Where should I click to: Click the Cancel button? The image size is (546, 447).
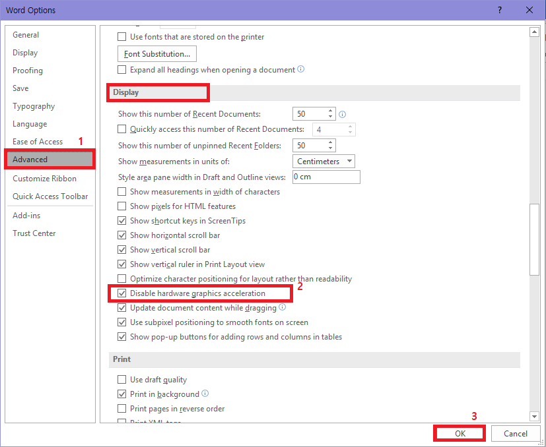point(516,433)
